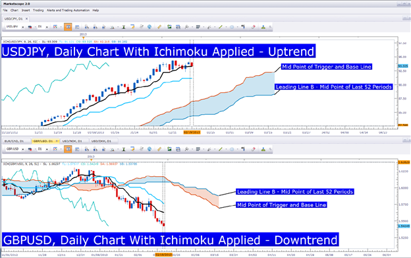Open the Insert menu
The height and width of the screenshot is (258, 411).
(26, 11)
